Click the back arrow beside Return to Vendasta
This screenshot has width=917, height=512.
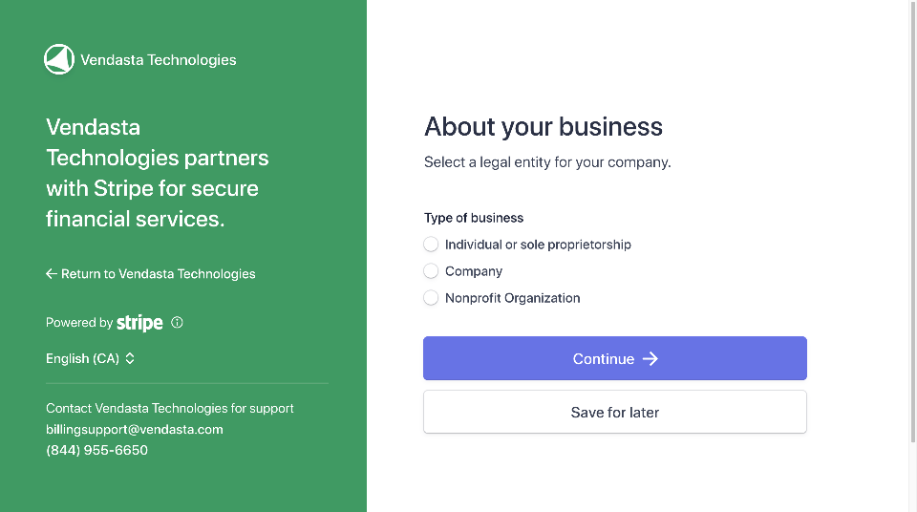[52, 274]
